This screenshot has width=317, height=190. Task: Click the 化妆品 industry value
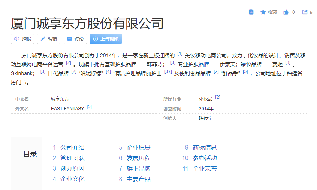click(206, 99)
